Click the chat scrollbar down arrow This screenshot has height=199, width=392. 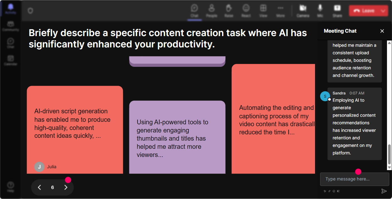click(389, 168)
